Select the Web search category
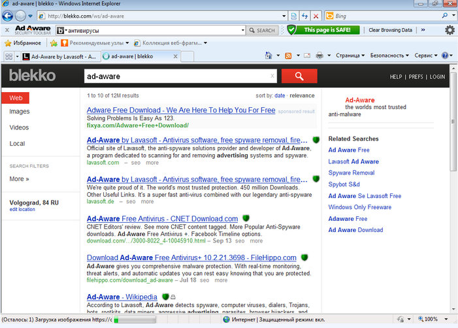 click(x=16, y=98)
